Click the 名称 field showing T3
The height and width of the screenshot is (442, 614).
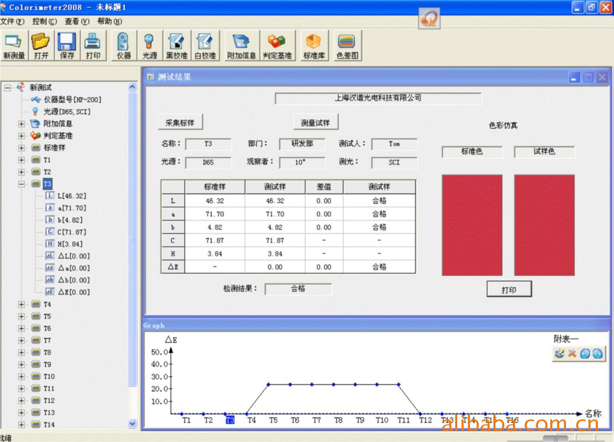[208, 144]
